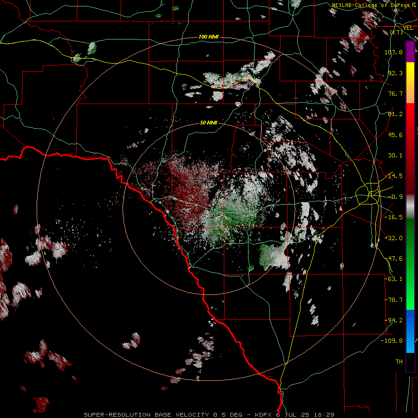Select the 92.3 legend value
This screenshot has width=418, height=418.
click(395, 73)
